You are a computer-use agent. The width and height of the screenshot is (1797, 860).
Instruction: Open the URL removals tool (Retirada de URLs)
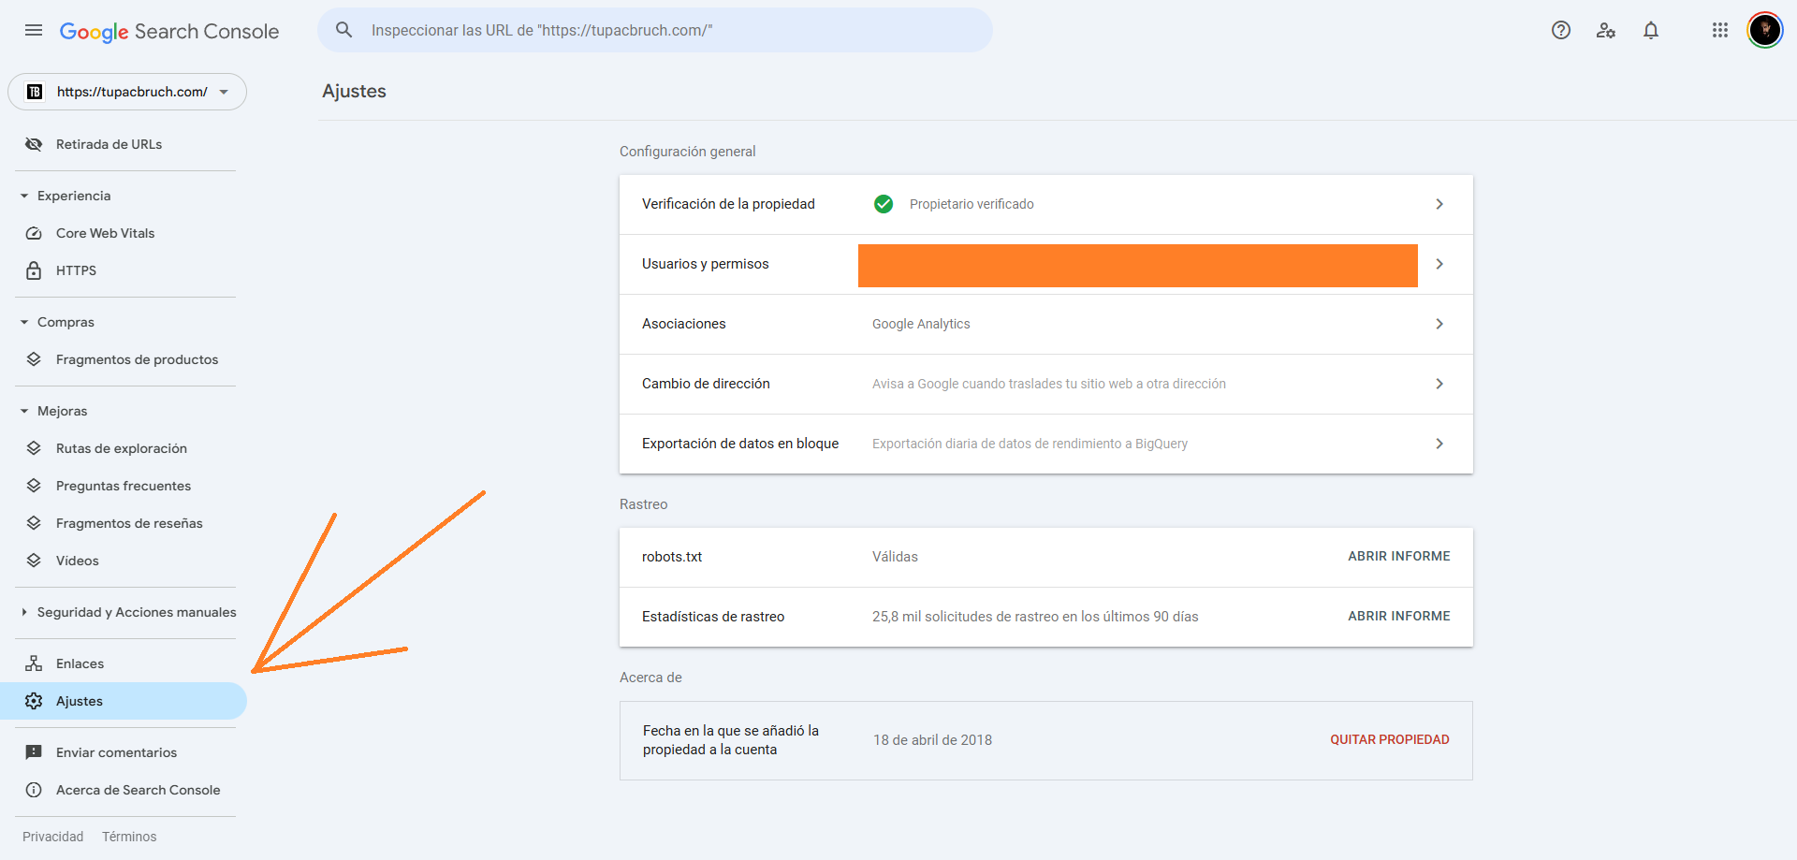pyautogui.click(x=108, y=144)
